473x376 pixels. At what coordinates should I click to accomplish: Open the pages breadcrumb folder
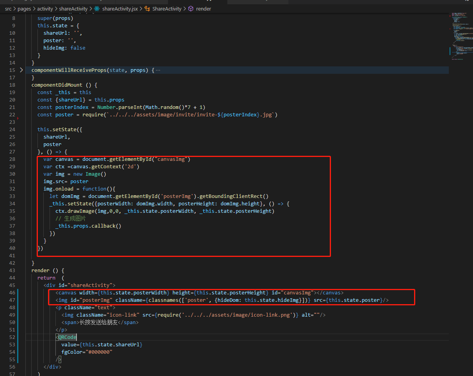[25, 9]
